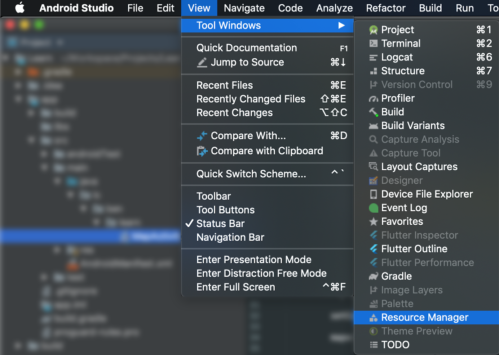Click the Structure icon in submenu
The width and height of the screenshot is (499, 355).
(x=374, y=71)
